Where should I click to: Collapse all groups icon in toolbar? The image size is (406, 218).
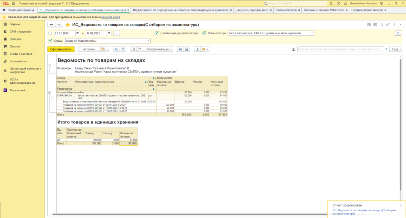click(133, 49)
